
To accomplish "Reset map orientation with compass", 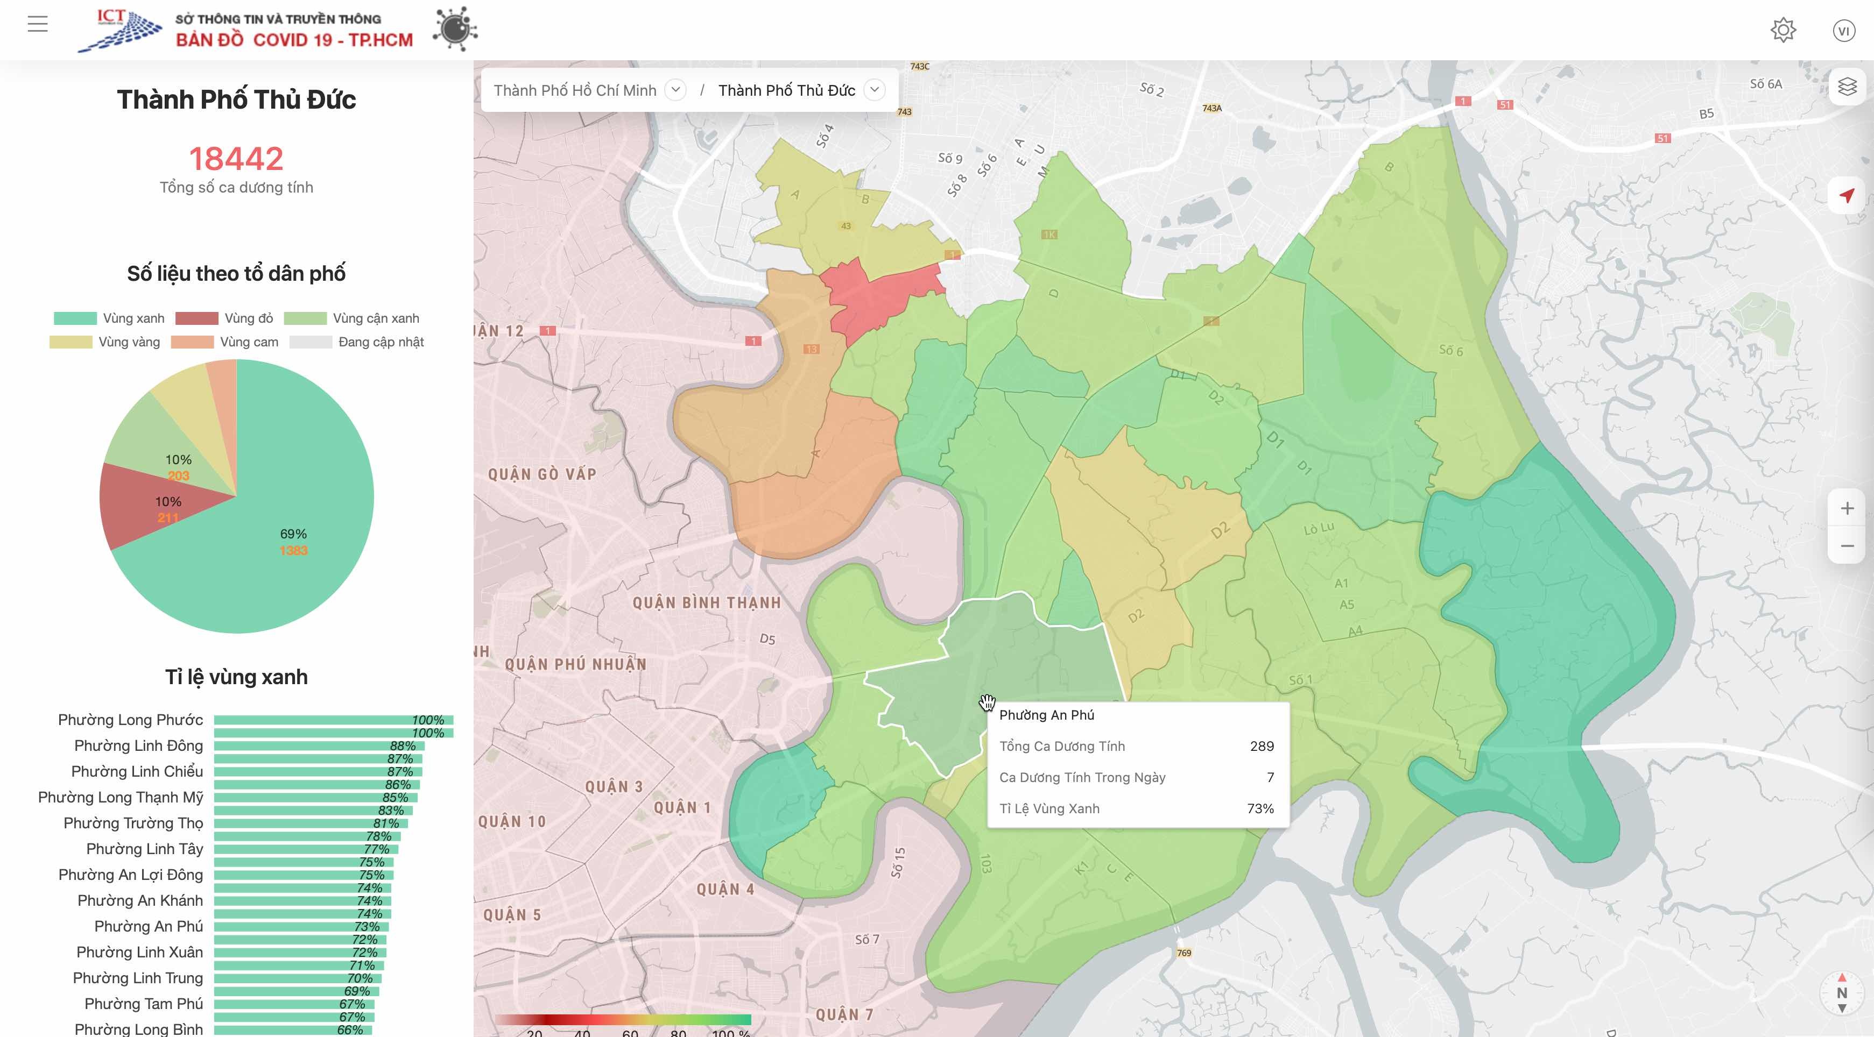I will 1841,993.
